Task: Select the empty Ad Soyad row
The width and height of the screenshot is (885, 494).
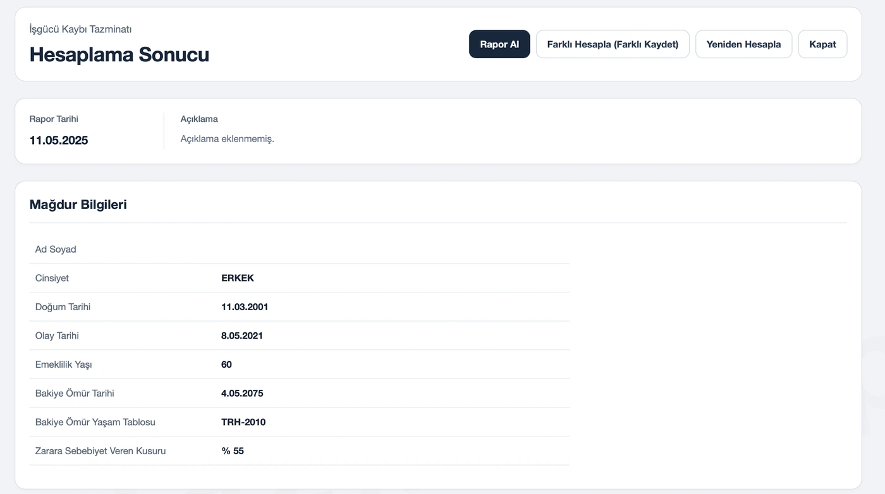Action: (299, 249)
